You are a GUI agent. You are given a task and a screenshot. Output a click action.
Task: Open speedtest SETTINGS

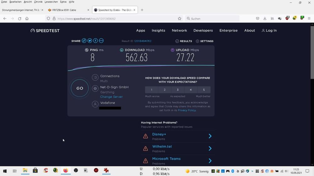pyautogui.click(x=204, y=41)
